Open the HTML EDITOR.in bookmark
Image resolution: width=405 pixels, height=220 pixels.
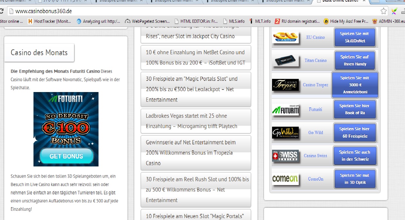click(196, 21)
